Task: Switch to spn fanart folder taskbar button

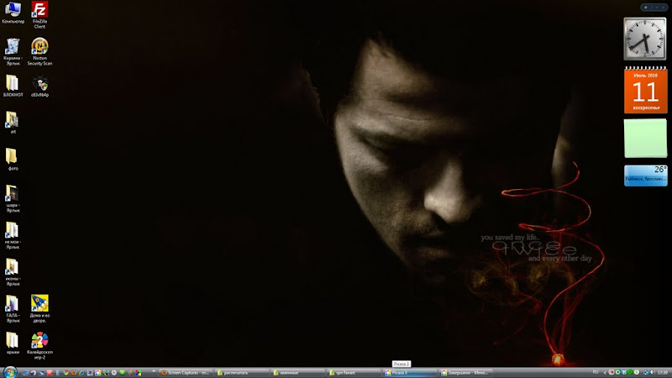Action: pos(354,373)
